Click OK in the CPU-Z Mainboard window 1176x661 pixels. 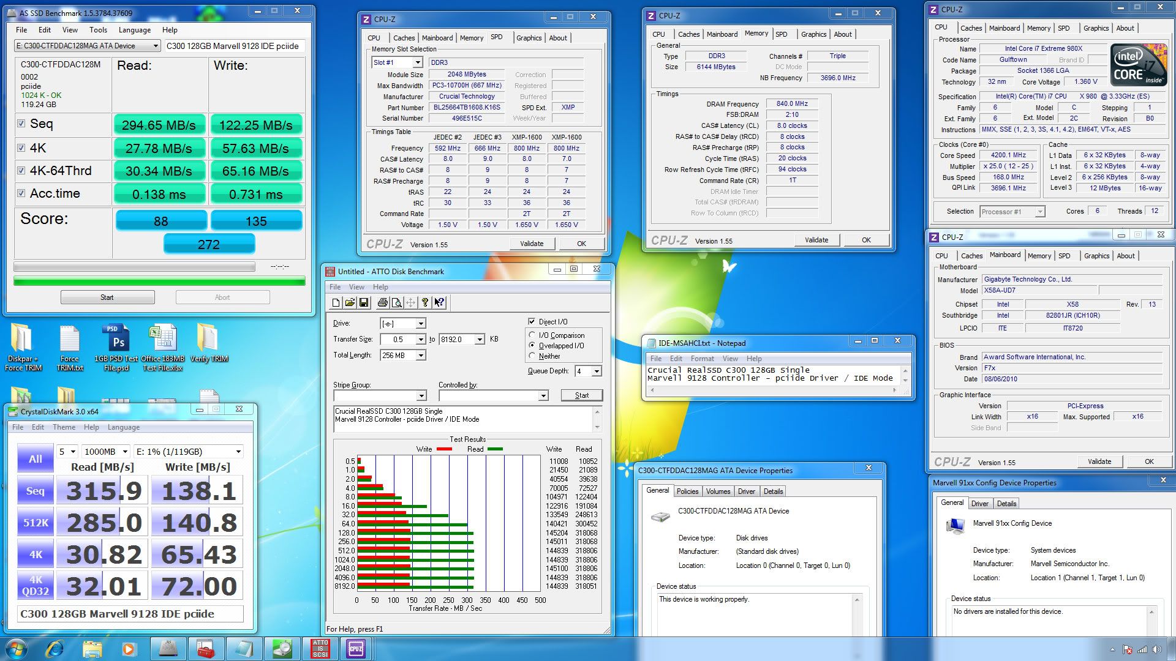(1149, 461)
